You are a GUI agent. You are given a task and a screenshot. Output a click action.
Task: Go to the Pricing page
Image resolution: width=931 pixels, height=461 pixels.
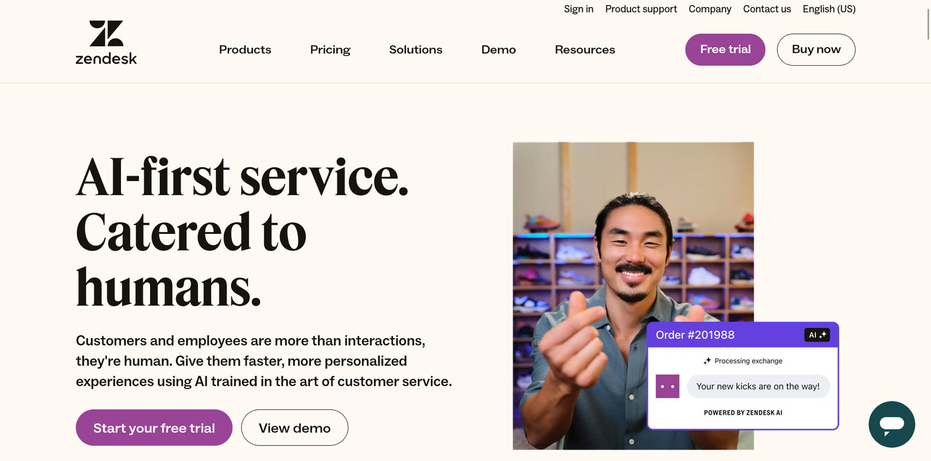click(330, 50)
